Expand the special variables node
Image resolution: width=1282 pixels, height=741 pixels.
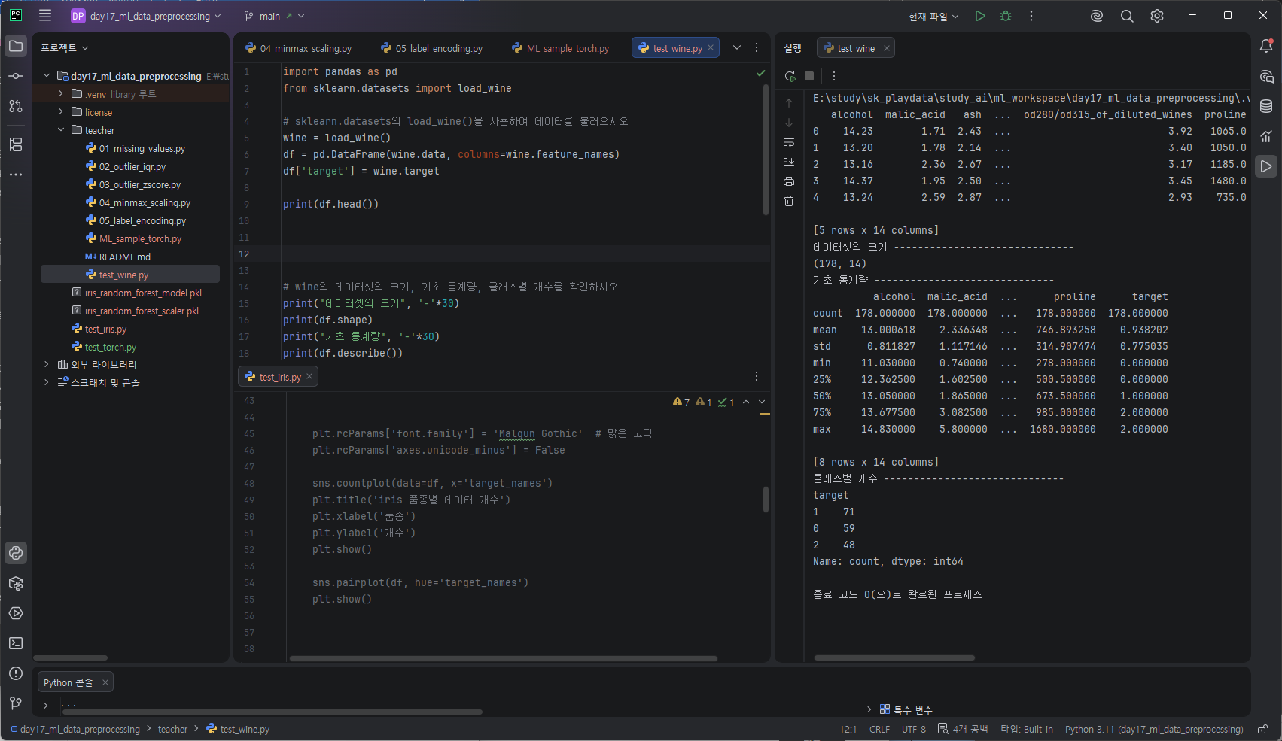tap(869, 709)
